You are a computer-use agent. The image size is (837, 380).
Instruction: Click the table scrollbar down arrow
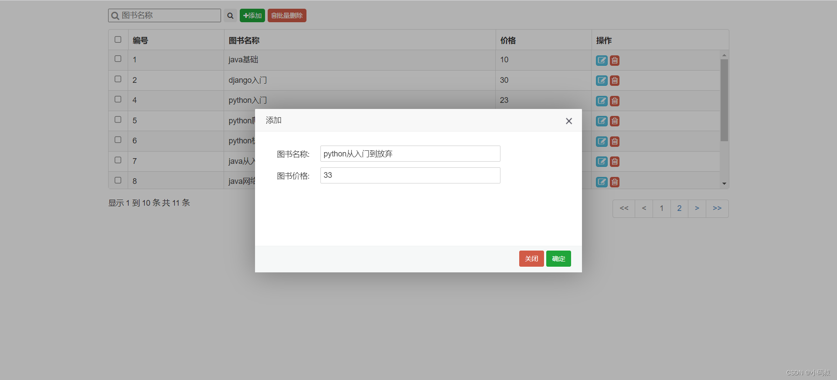pyautogui.click(x=724, y=184)
